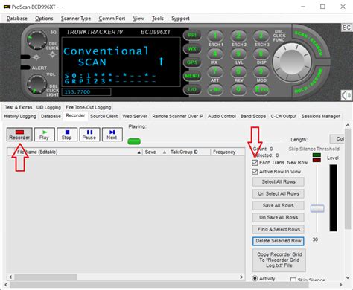The height and width of the screenshot is (290, 353).
Task: Open the Tools menu
Action: pyautogui.click(x=158, y=19)
